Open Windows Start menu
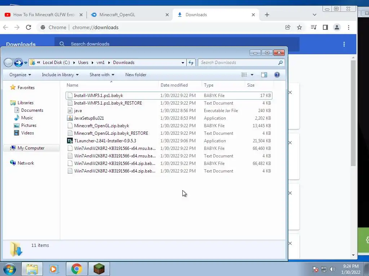Screen dimensions: 369x276 9,269
